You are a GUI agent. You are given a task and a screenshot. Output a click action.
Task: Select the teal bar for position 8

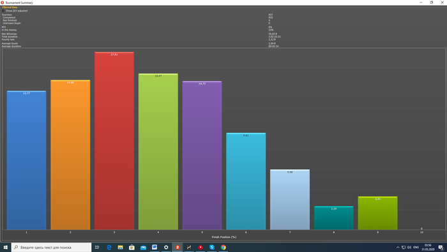point(334,218)
